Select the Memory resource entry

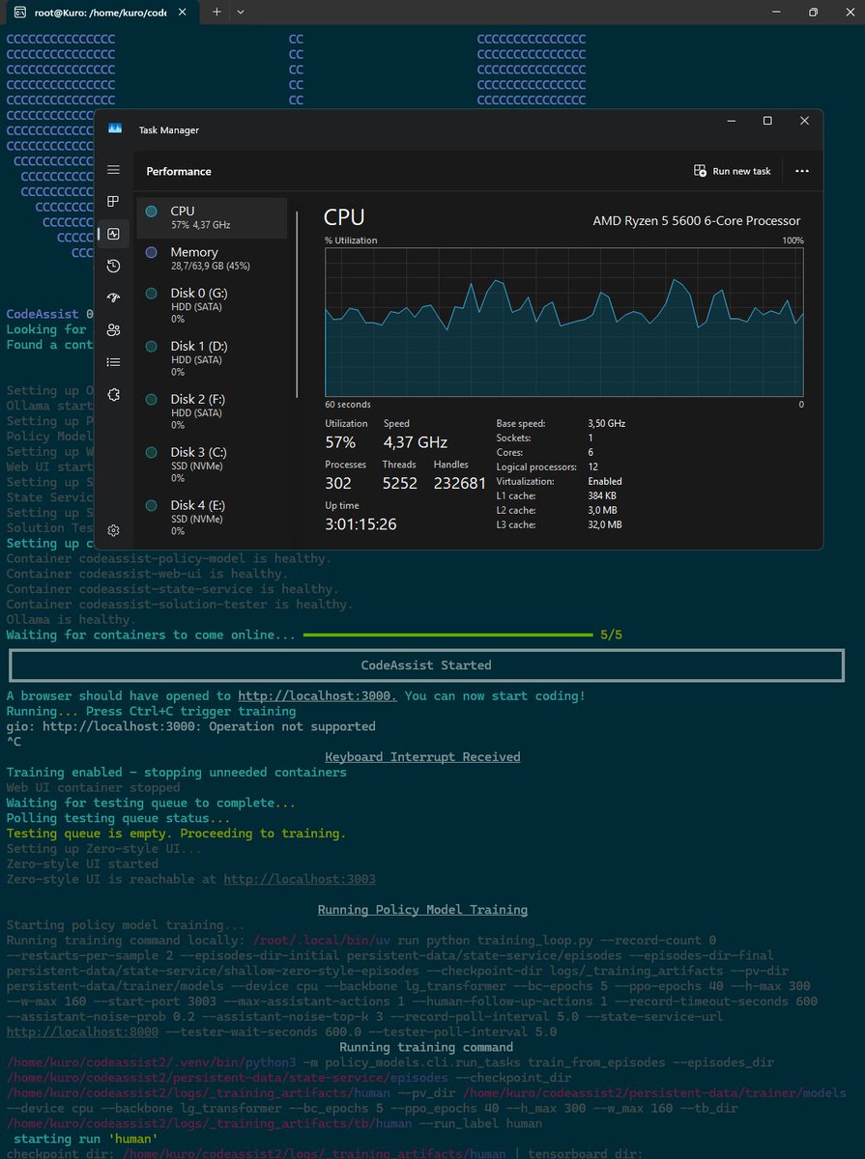pyautogui.click(x=212, y=258)
